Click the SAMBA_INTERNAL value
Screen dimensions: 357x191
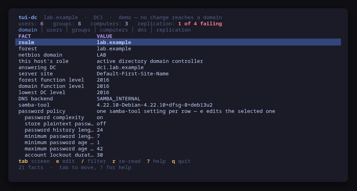tap(119, 99)
